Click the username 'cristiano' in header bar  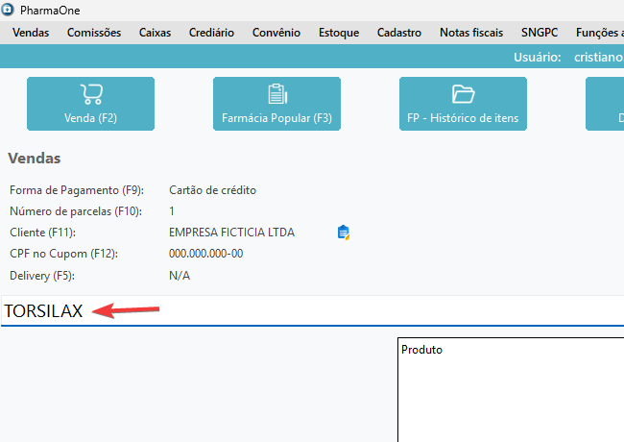[x=598, y=58]
